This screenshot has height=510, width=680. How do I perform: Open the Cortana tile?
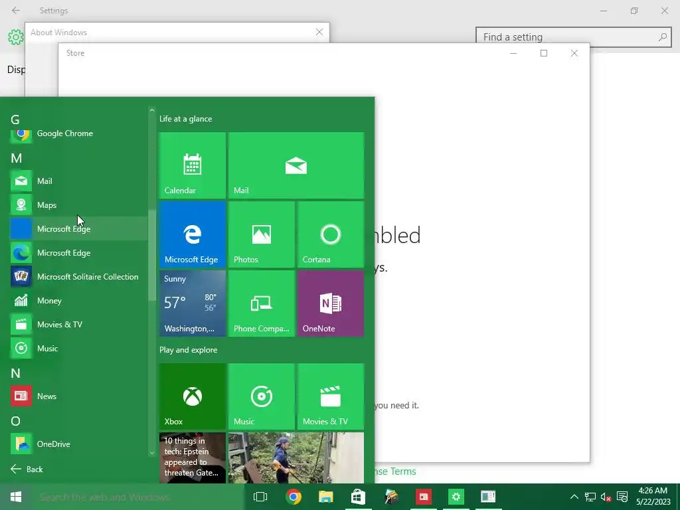(331, 234)
